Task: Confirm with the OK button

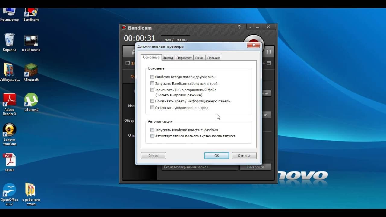Action: pyautogui.click(x=217, y=156)
